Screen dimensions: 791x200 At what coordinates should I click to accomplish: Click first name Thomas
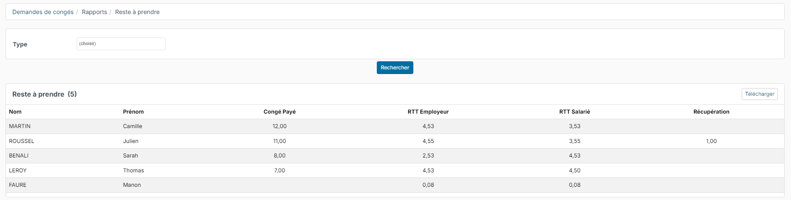point(134,171)
